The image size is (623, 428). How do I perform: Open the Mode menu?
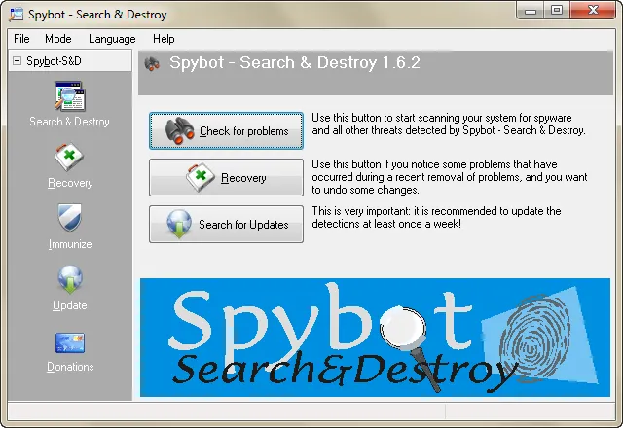58,39
